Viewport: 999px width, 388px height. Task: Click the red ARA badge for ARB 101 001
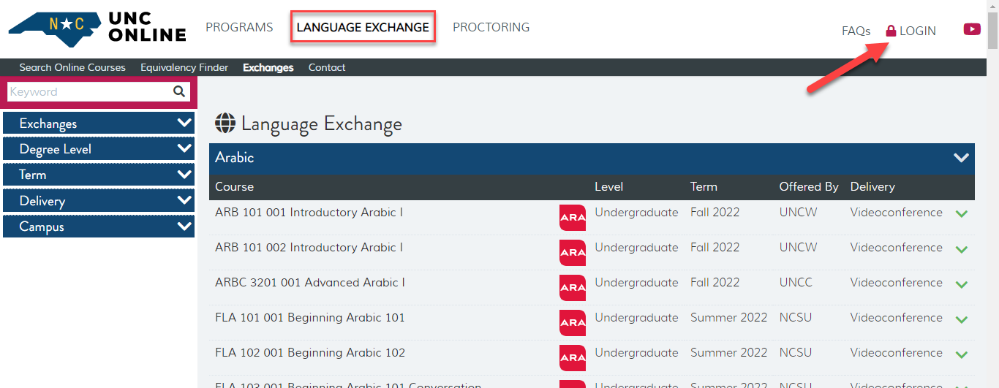(572, 218)
